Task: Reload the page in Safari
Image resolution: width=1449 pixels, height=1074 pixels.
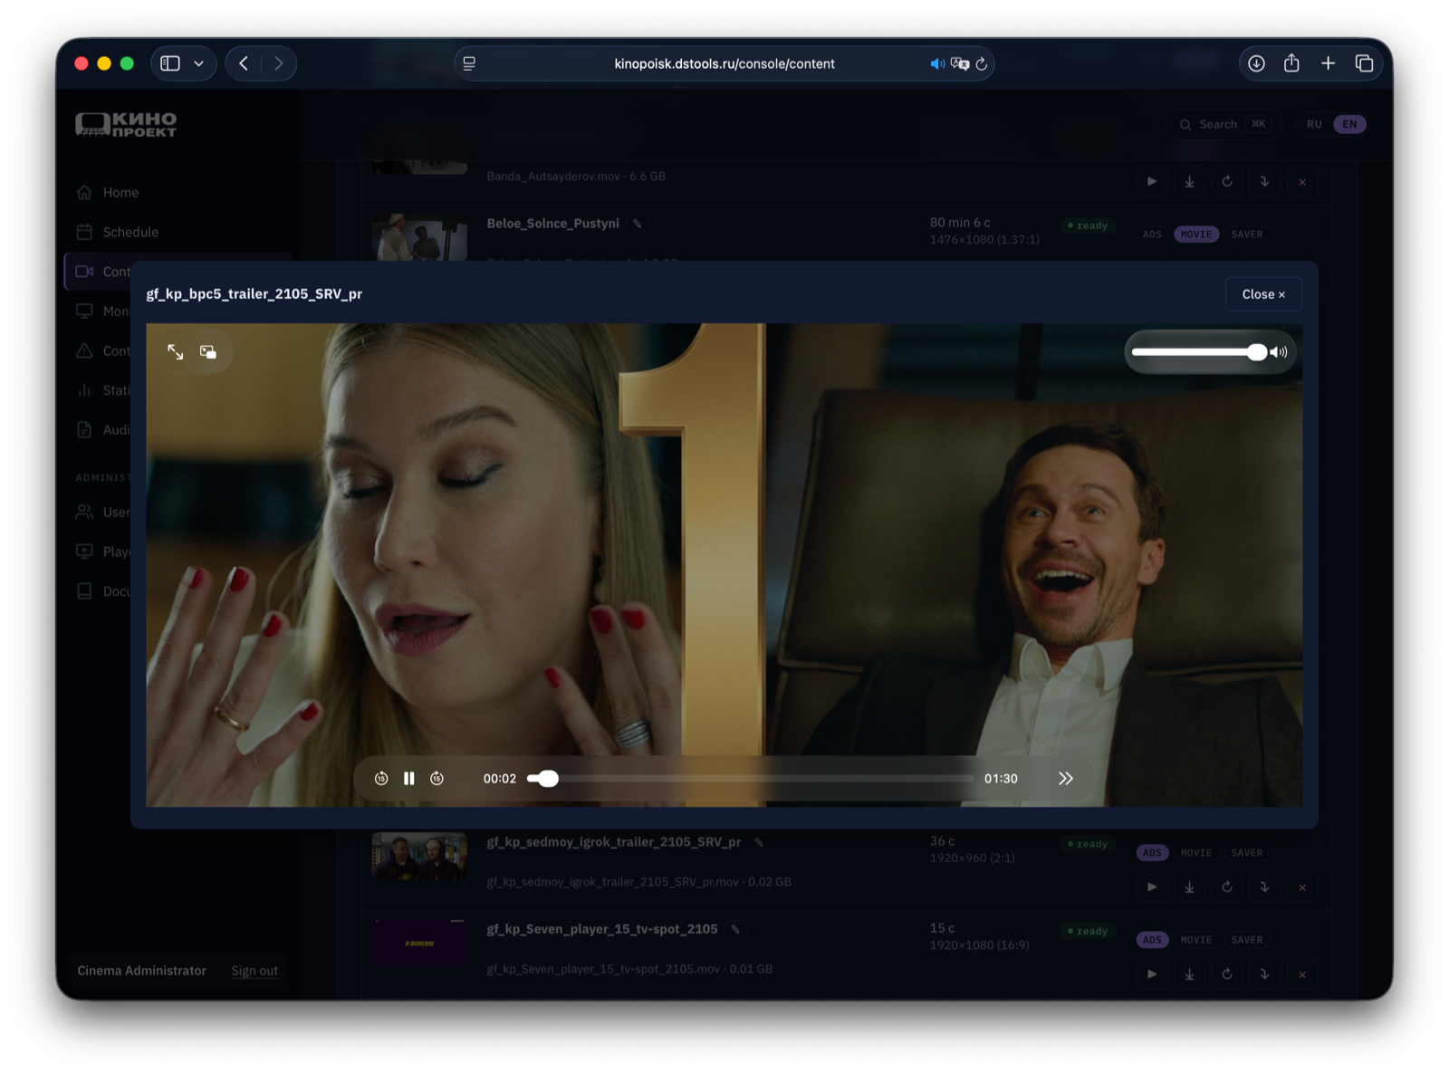Action: [982, 64]
